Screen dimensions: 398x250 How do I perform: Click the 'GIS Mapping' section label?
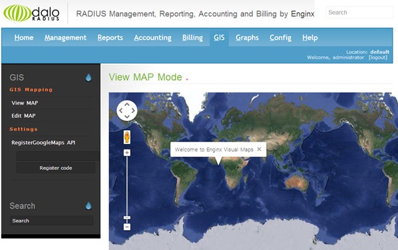pos(31,89)
